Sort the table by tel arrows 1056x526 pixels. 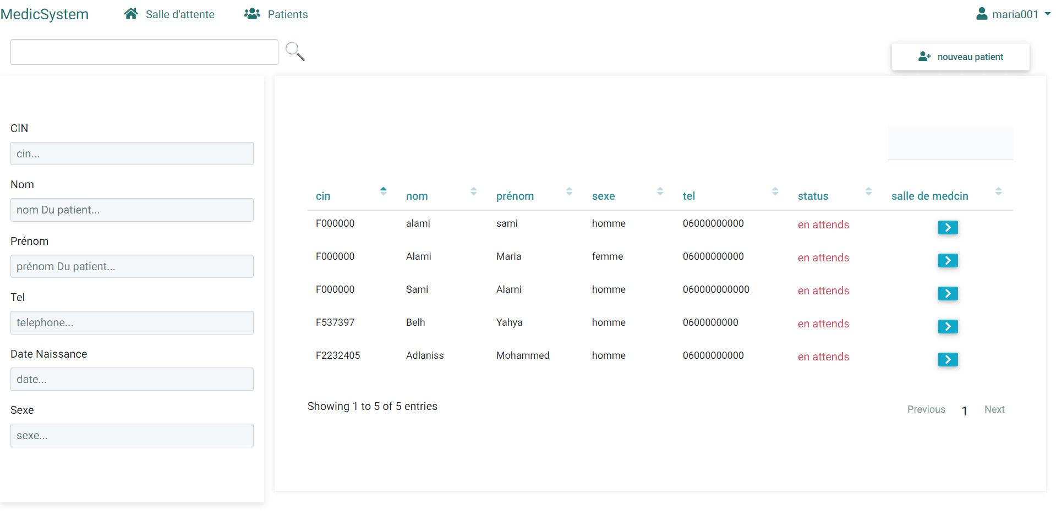click(x=775, y=191)
